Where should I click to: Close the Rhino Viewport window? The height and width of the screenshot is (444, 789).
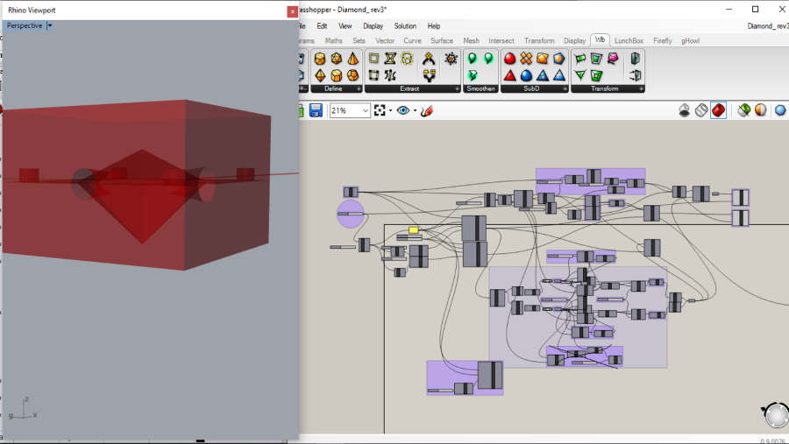(292, 11)
